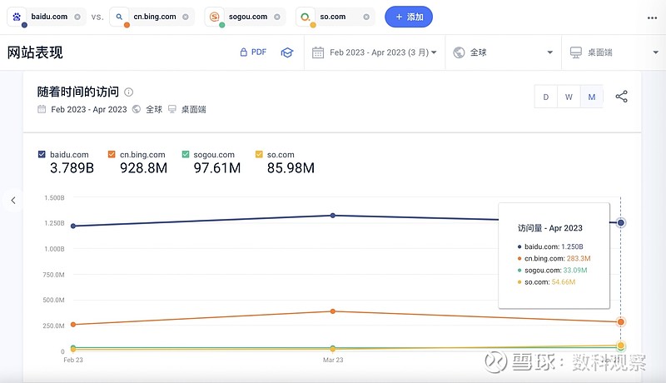Screen dimensions: 666x383
Task: Open the Feb 2023 - Apr 2023 date dropdown
Action: click(375, 52)
